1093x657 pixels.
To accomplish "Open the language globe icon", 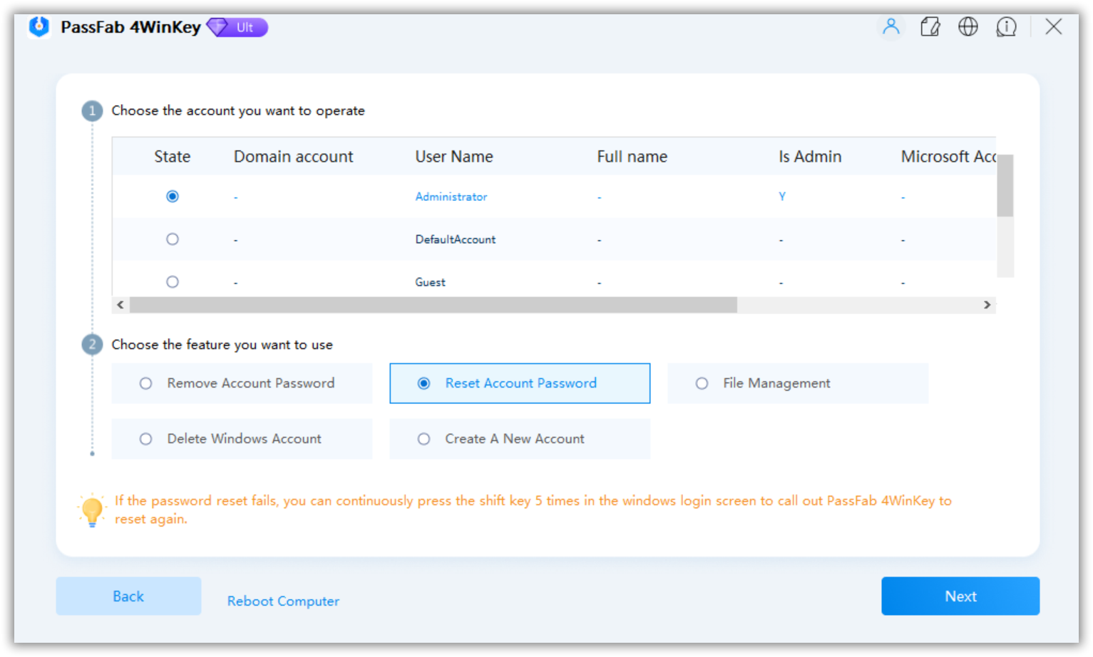I will pos(968,26).
